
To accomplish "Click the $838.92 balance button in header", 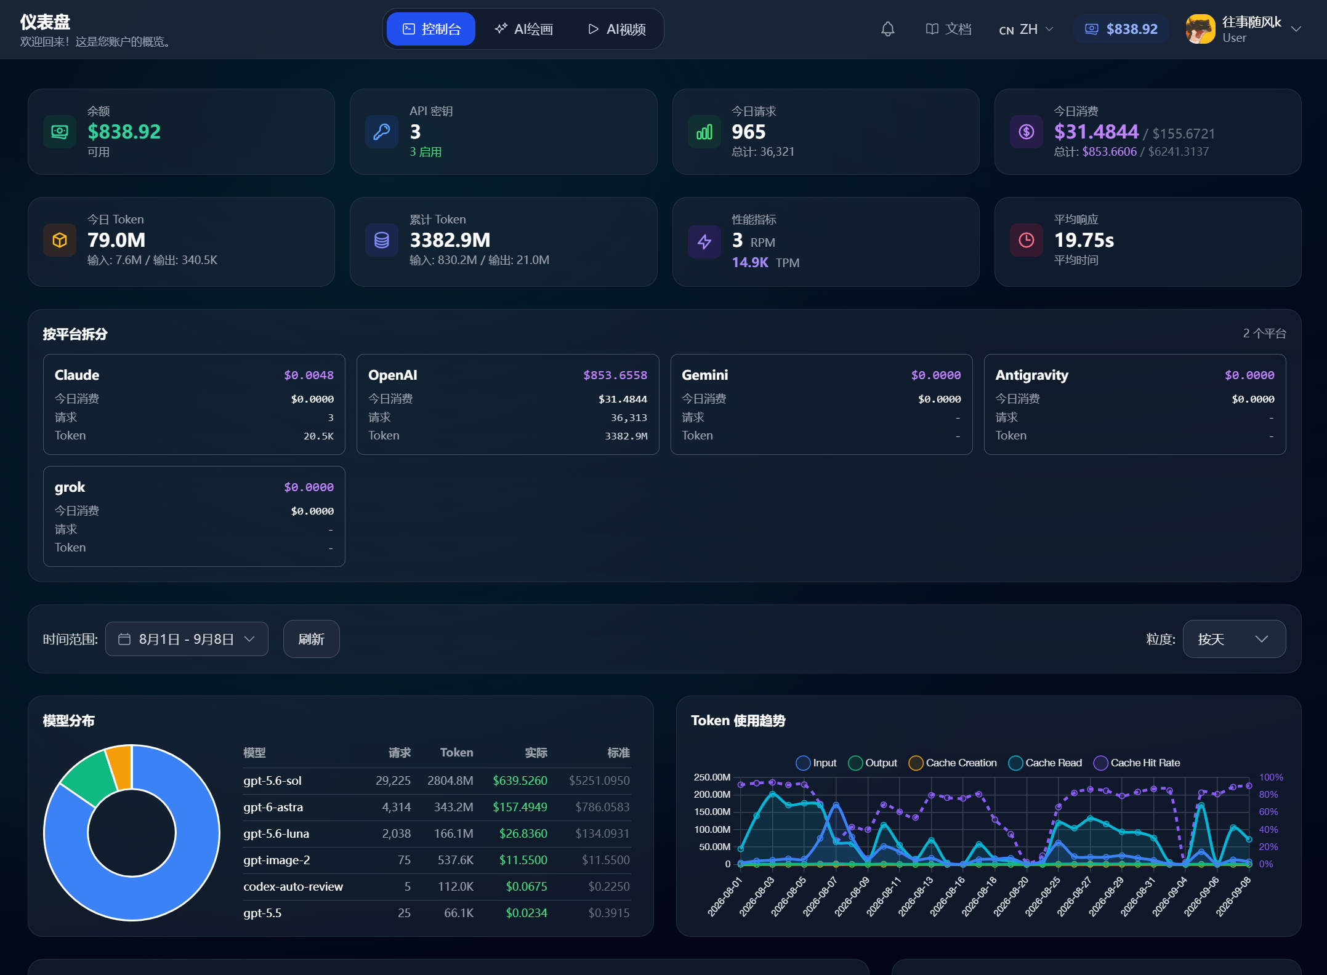I will pyautogui.click(x=1121, y=29).
